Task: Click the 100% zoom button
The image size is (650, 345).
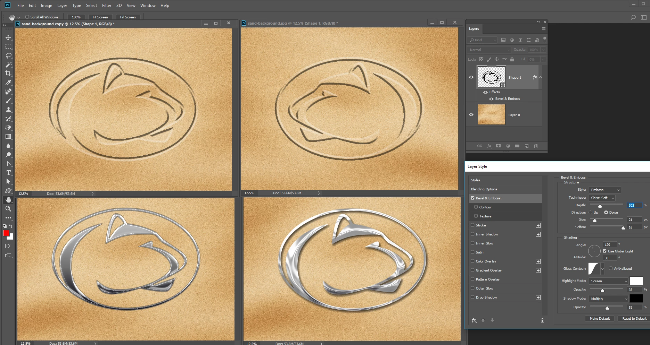Action: 76,17
